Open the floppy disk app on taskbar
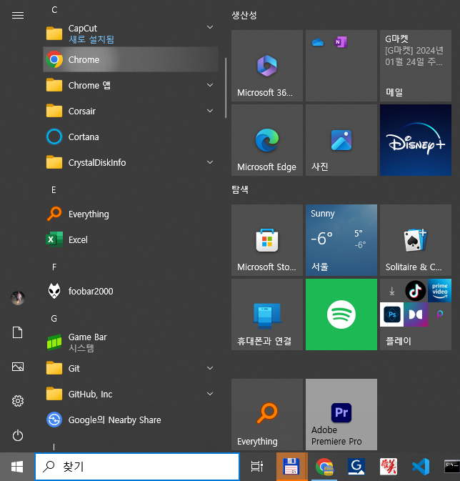The height and width of the screenshot is (481, 460). coord(291,467)
